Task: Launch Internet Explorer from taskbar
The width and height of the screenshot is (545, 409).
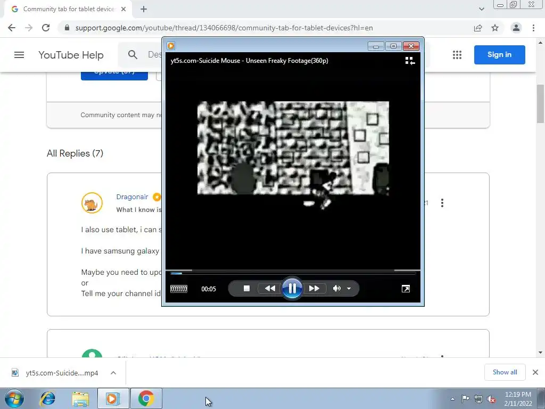Action: (x=48, y=398)
